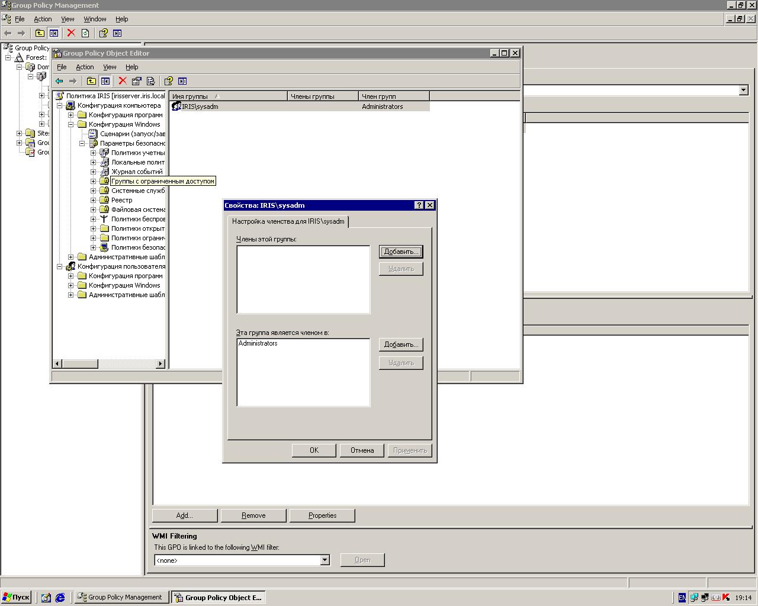This screenshot has height=606, width=758.
Task: Open the Window menu in Group Policy Management
Action: coord(95,19)
